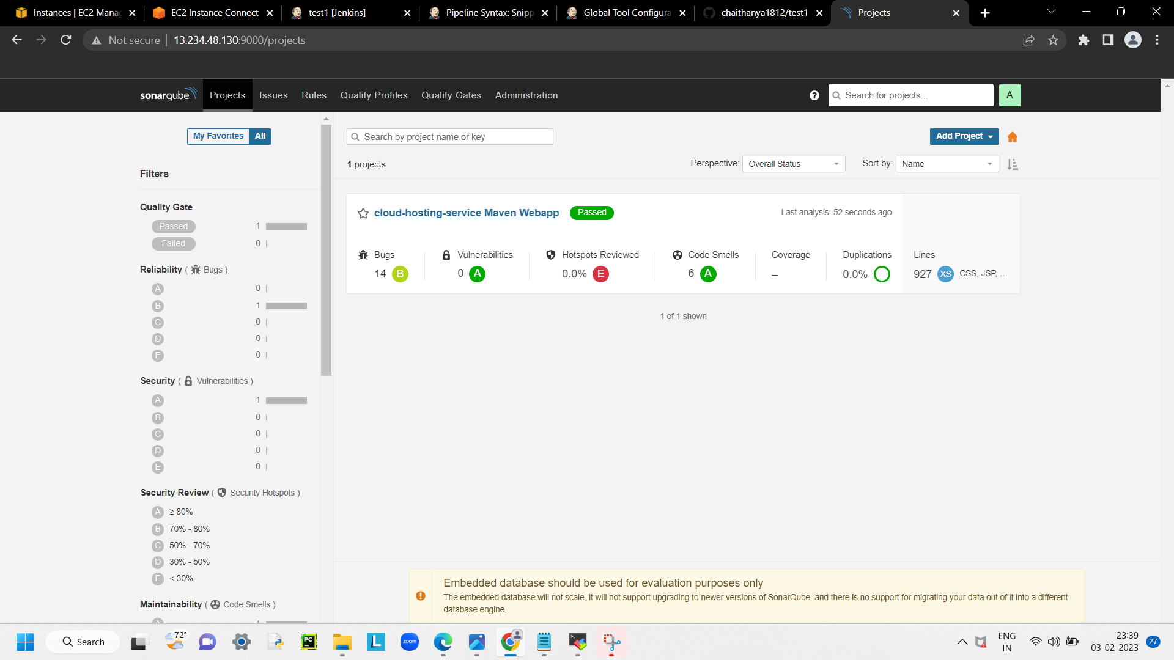Click the search by project name field
Viewport: 1174px width, 660px height.
(x=450, y=137)
